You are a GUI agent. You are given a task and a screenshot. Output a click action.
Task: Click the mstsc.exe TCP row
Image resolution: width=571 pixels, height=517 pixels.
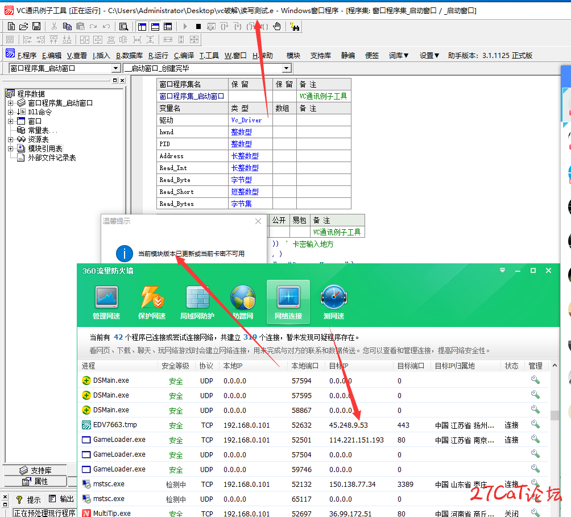pos(313,484)
